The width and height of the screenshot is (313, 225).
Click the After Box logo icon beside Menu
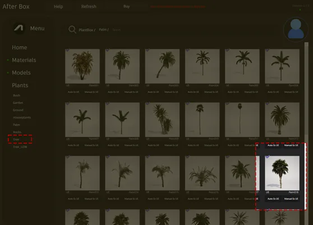click(19, 28)
